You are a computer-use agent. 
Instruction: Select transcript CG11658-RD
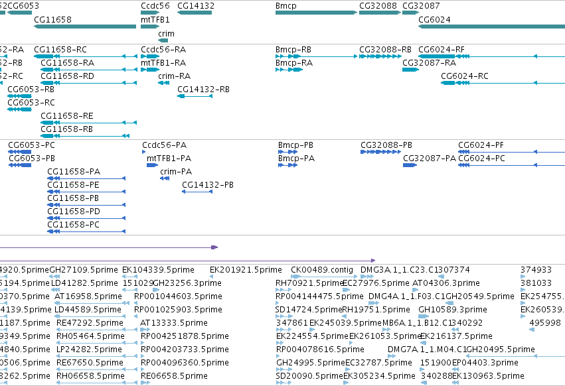(x=89, y=83)
